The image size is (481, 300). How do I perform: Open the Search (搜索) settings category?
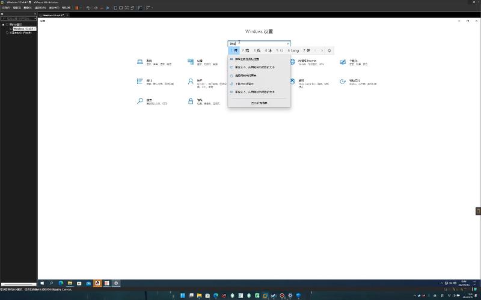pyautogui.click(x=152, y=101)
